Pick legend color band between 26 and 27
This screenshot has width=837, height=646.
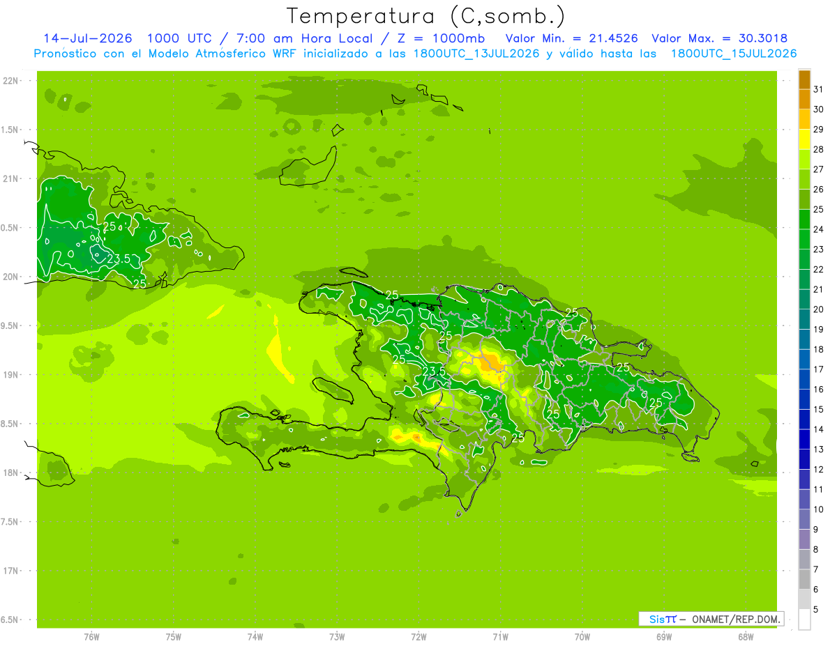pos(804,180)
